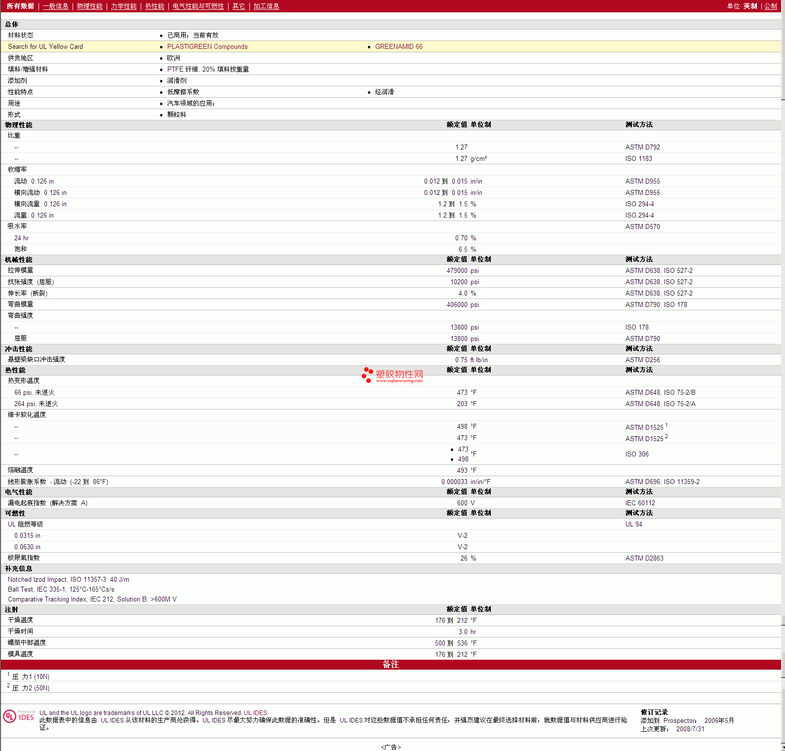The image size is (785, 751).
Task: Go to 物理性能 navigation link
Action: 89,6
